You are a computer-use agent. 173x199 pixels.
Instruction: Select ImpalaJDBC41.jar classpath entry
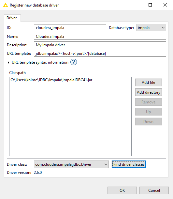pyautogui.click(x=51, y=80)
